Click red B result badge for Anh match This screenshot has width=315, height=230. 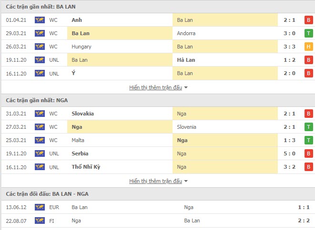309,20
